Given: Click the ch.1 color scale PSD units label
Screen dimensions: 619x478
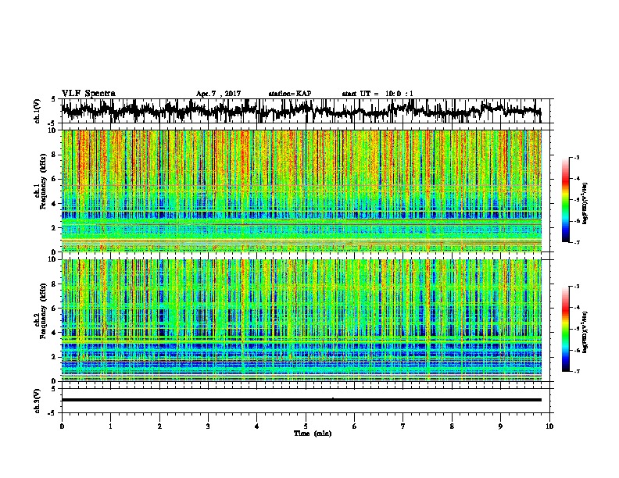Looking at the screenshot, I should tap(585, 203).
